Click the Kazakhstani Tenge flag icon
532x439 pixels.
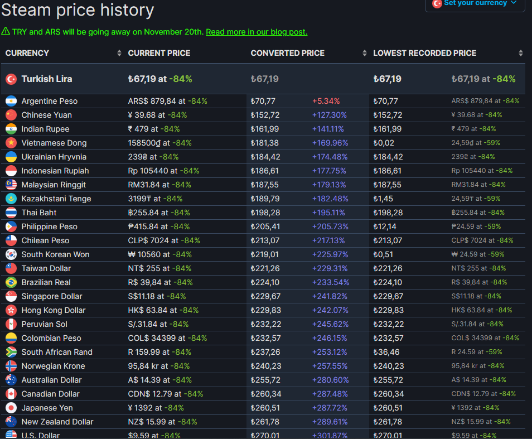[11, 199]
